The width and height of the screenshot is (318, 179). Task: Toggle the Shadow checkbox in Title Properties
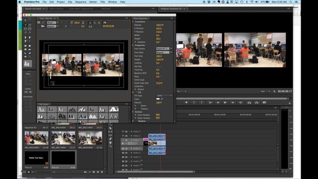pos(136,121)
